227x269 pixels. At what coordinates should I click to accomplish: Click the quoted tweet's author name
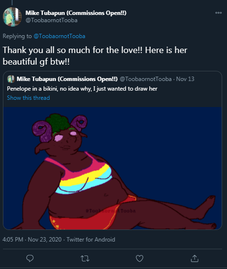pyautogui.click(x=67, y=79)
